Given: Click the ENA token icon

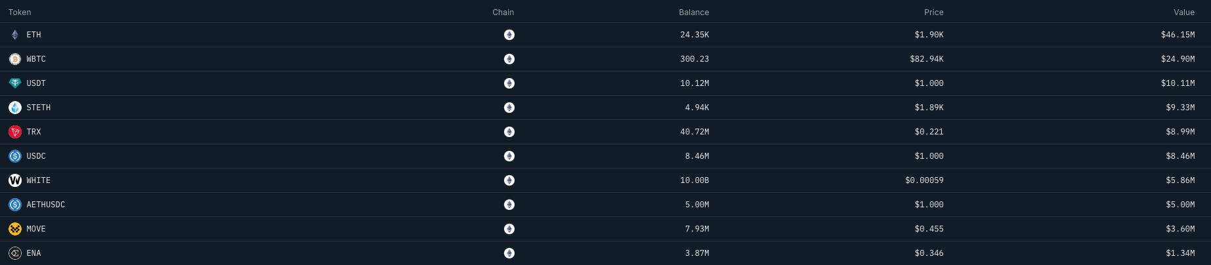Looking at the screenshot, I should tap(15, 253).
